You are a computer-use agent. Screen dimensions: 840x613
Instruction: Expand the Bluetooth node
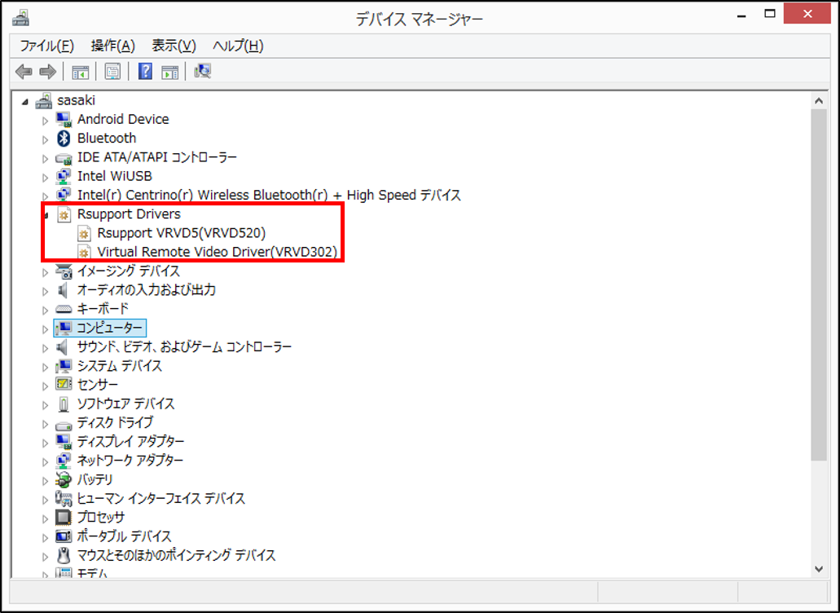tap(46, 139)
